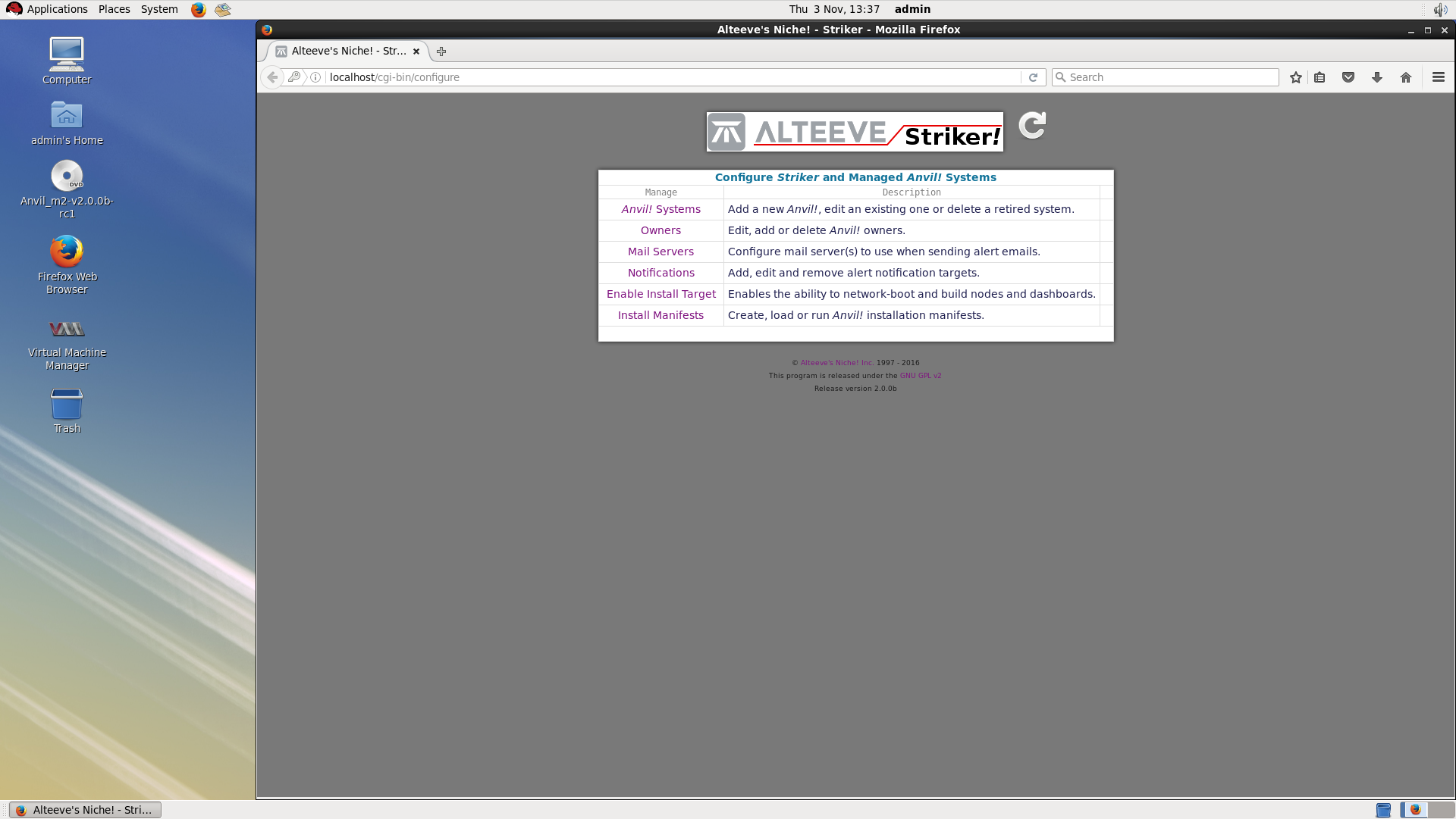Screen dimensions: 1456x819
Task: Open the System menu
Action: pos(159,9)
